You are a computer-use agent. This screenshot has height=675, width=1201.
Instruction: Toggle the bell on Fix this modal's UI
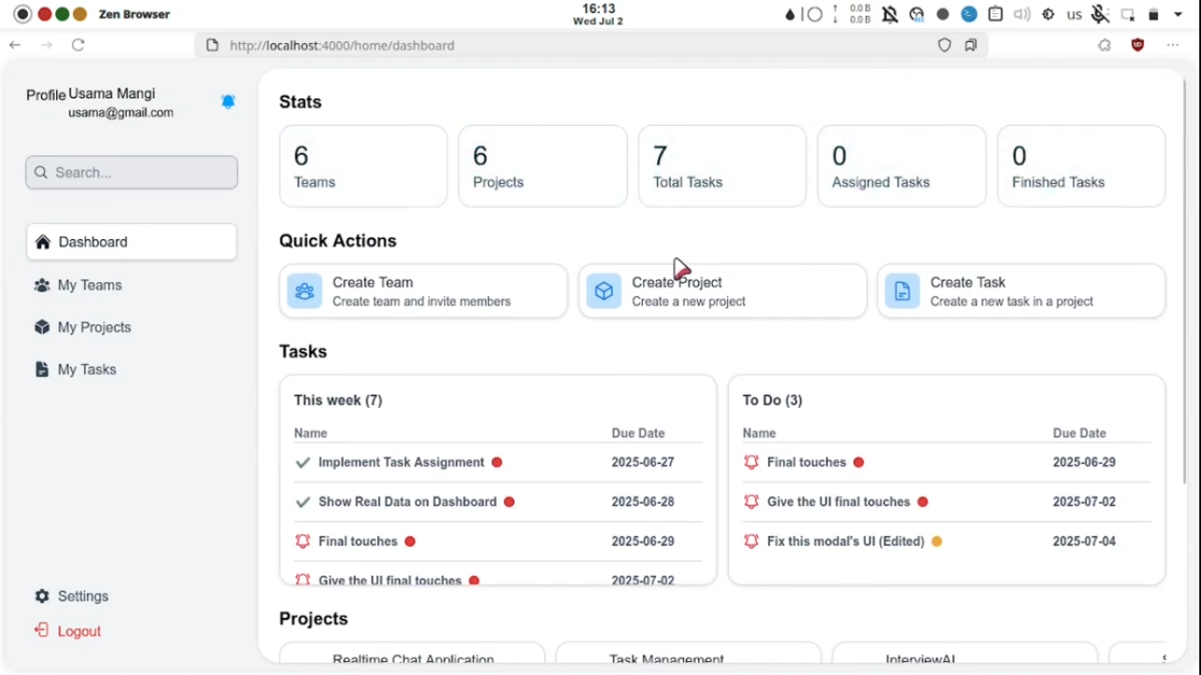click(752, 541)
